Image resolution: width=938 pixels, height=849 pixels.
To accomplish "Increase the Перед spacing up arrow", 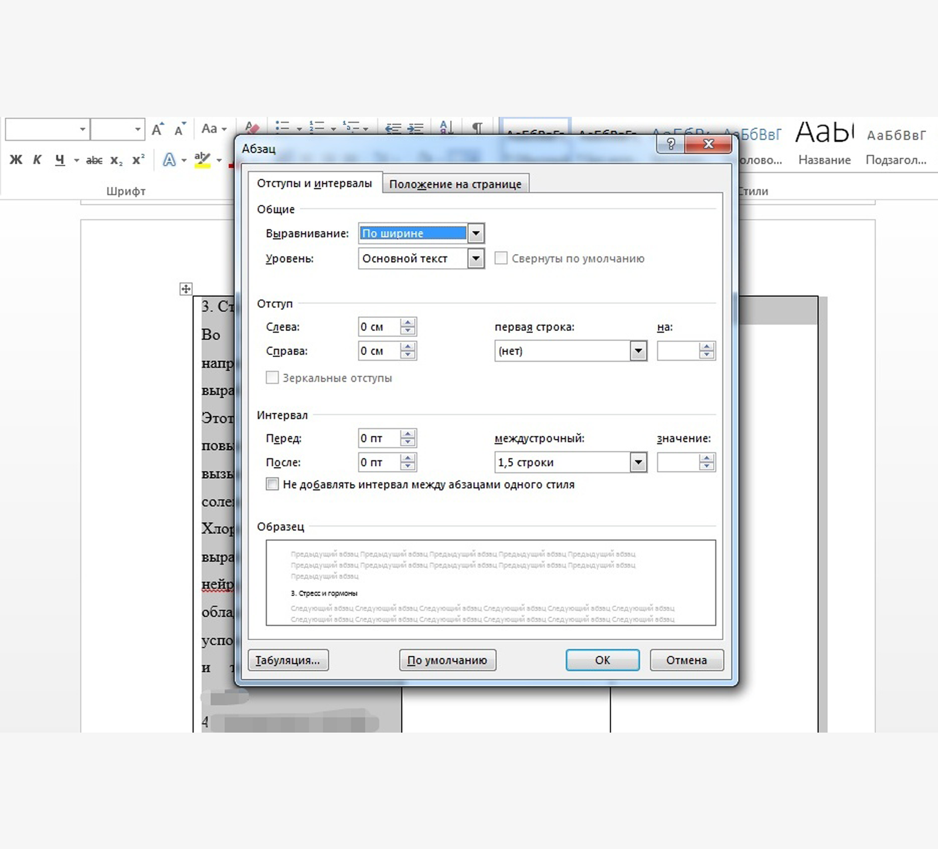I will pyautogui.click(x=408, y=434).
